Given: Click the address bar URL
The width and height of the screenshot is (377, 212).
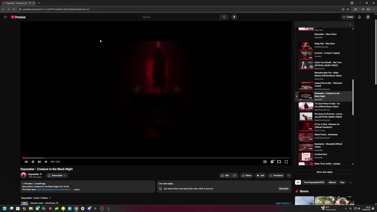Looking at the screenshot, I should [x=56, y=9].
